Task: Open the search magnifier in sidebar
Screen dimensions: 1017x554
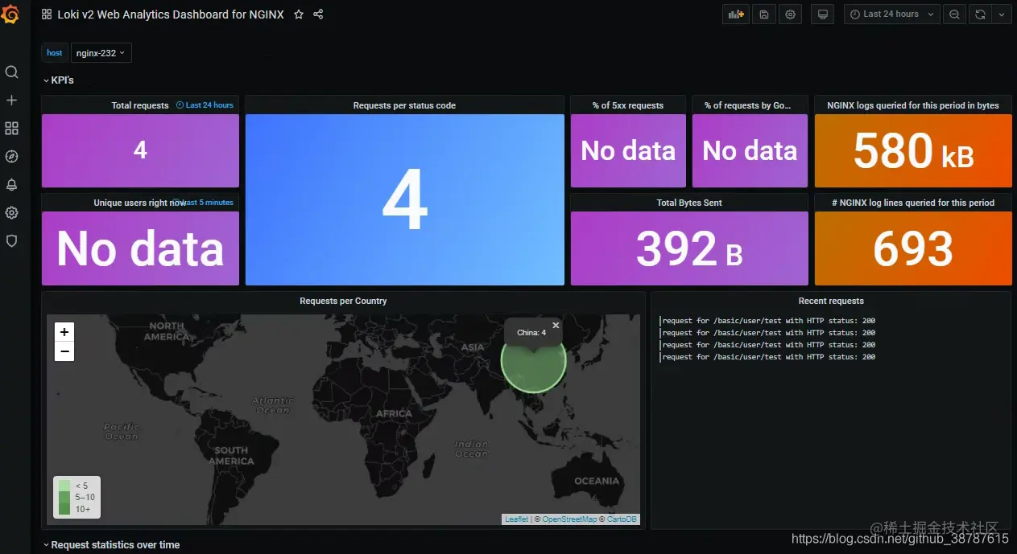Action: point(11,72)
